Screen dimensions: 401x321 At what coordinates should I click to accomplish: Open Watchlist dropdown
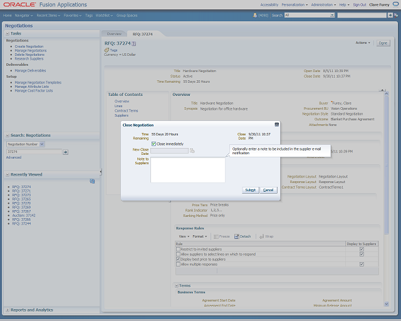tap(104, 15)
